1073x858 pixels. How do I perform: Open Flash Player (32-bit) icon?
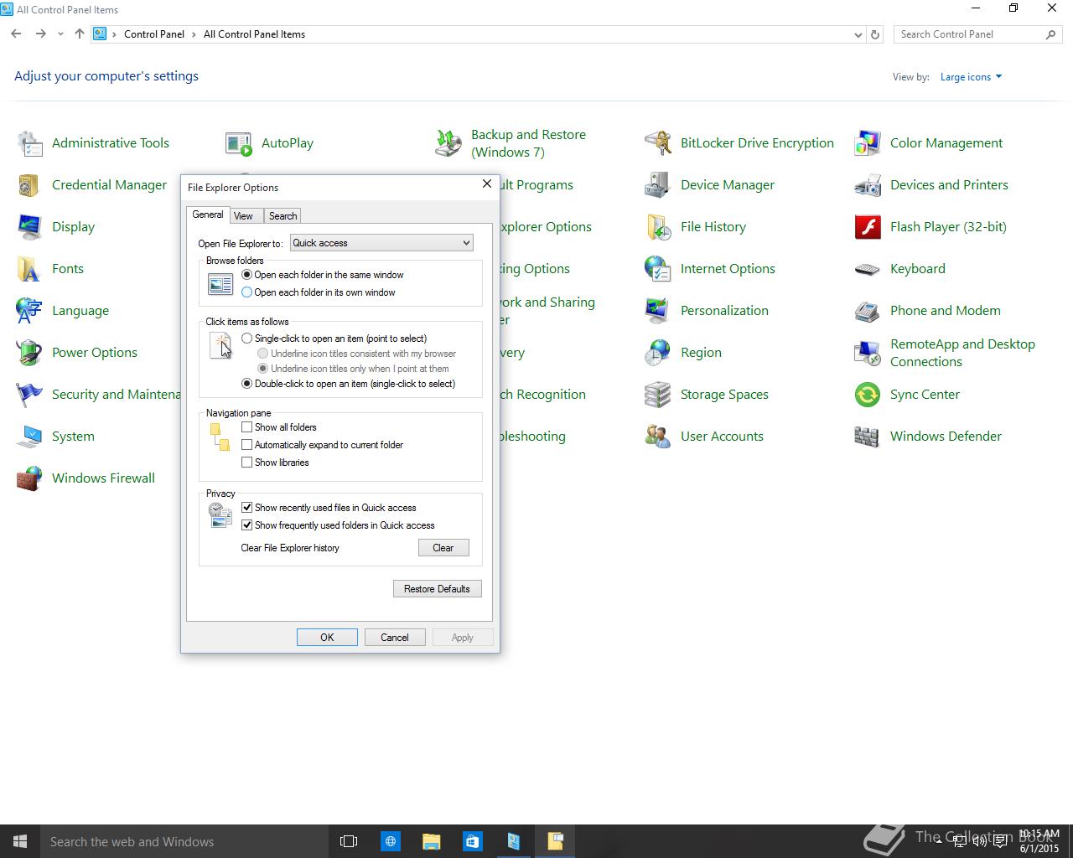pos(868,227)
